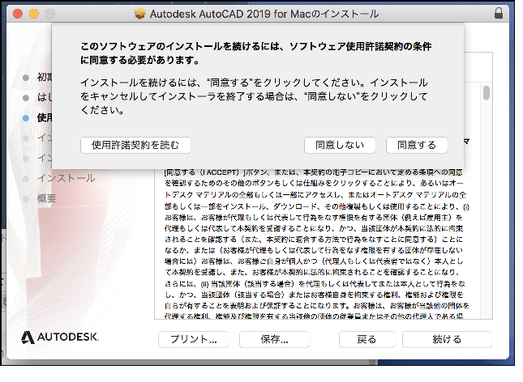Open 使用許諾契約を読む to read license
This screenshot has width=523, height=382.
135,145
